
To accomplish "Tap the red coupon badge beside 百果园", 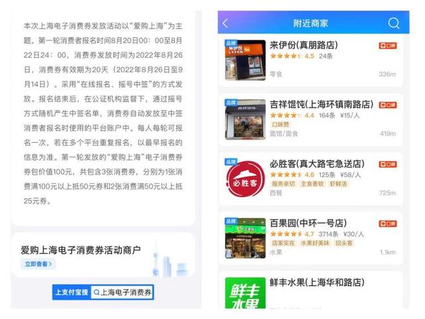I will [x=388, y=223].
